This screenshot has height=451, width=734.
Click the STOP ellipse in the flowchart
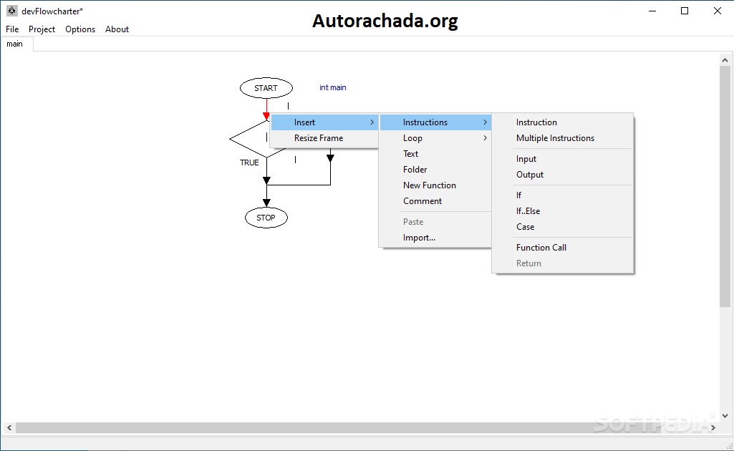point(266,218)
